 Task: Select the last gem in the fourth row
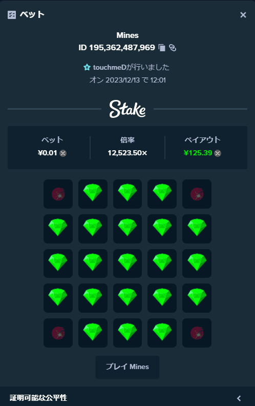click(197, 298)
